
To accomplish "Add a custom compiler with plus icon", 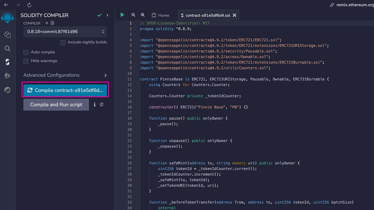I will click(47, 23).
